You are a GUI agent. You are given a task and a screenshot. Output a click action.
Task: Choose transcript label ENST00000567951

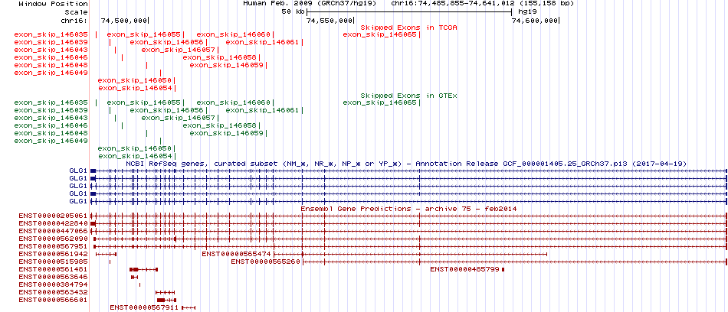point(53,246)
